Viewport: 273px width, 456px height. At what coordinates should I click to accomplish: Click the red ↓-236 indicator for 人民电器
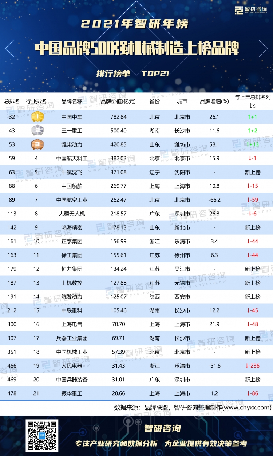253,366
